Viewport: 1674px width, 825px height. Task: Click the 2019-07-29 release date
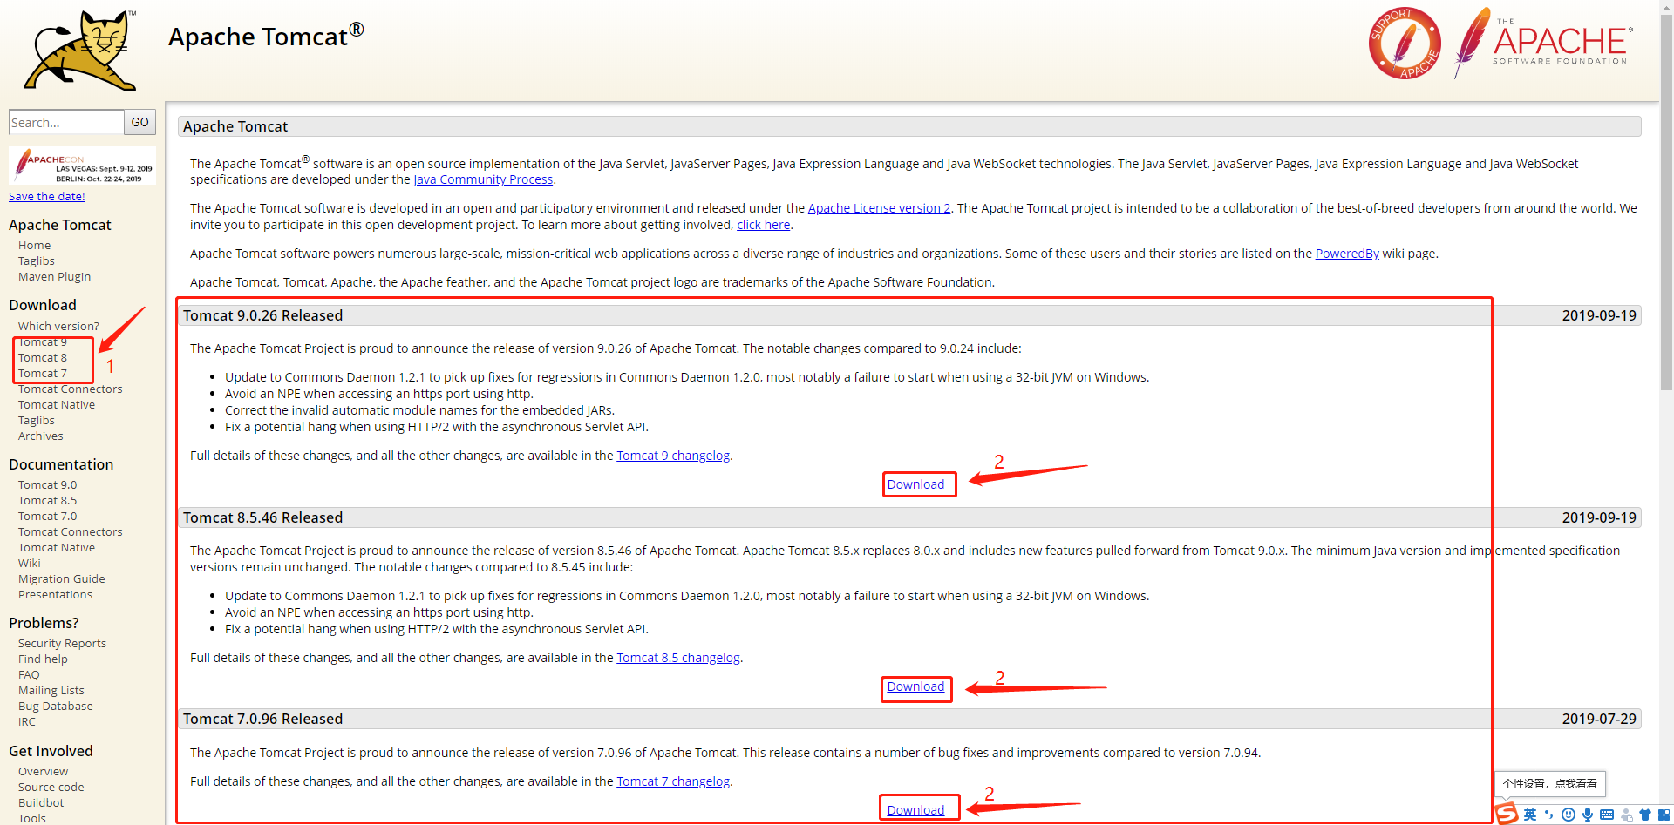pyautogui.click(x=1599, y=719)
